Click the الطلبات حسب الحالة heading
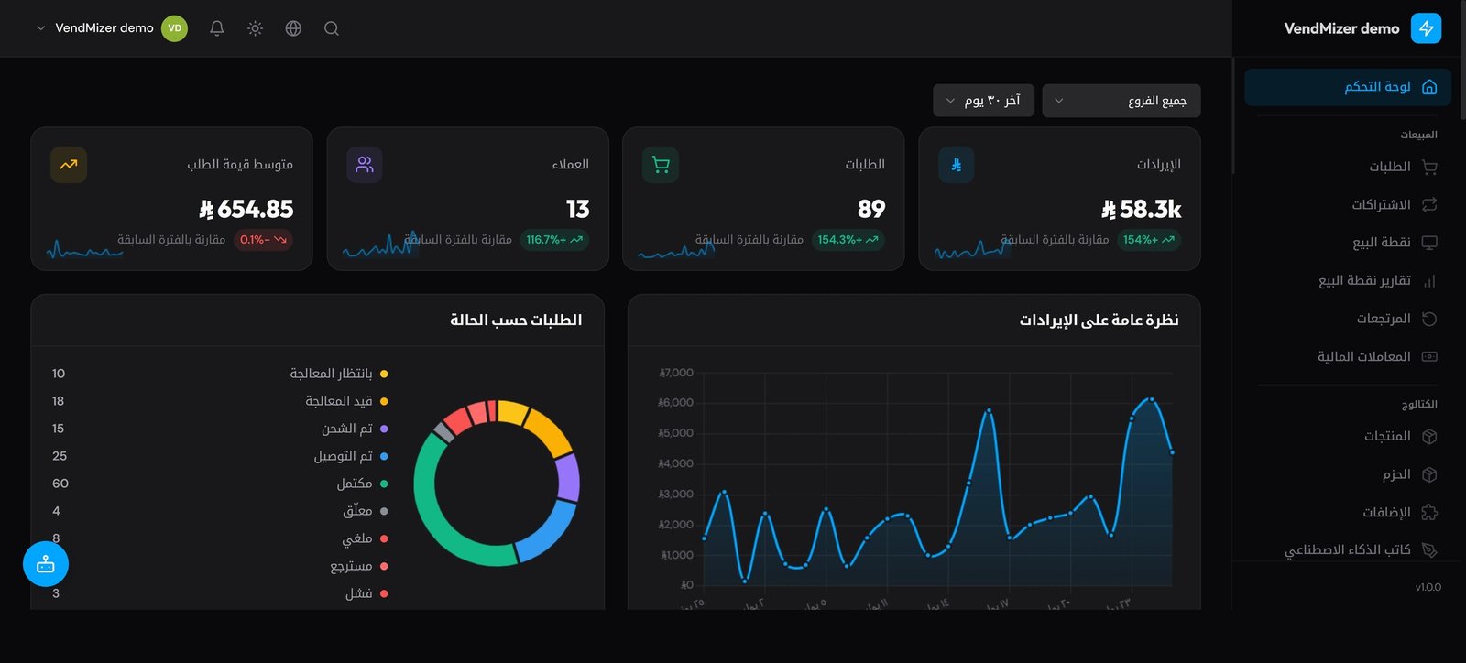 coord(516,320)
